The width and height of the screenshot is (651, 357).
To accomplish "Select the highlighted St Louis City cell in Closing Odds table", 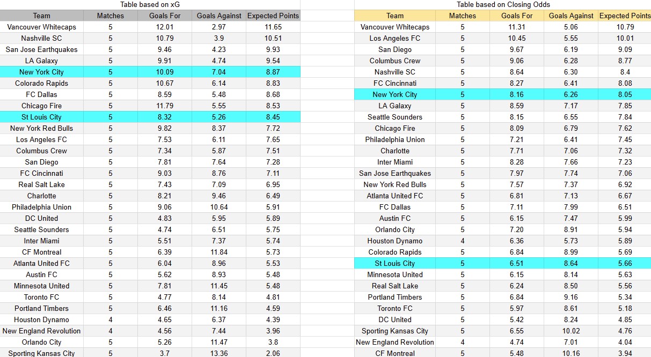I will click(396, 263).
